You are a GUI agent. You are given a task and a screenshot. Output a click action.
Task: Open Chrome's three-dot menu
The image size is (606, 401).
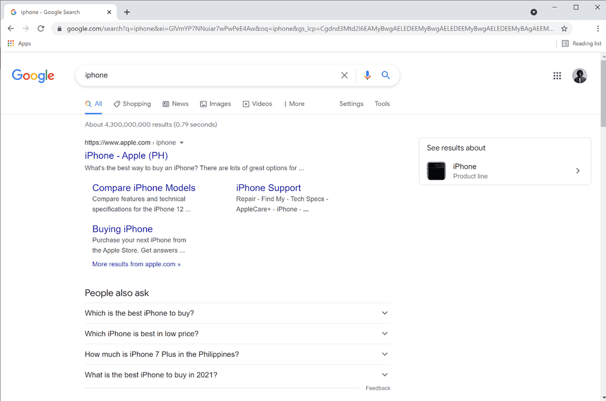click(x=598, y=28)
